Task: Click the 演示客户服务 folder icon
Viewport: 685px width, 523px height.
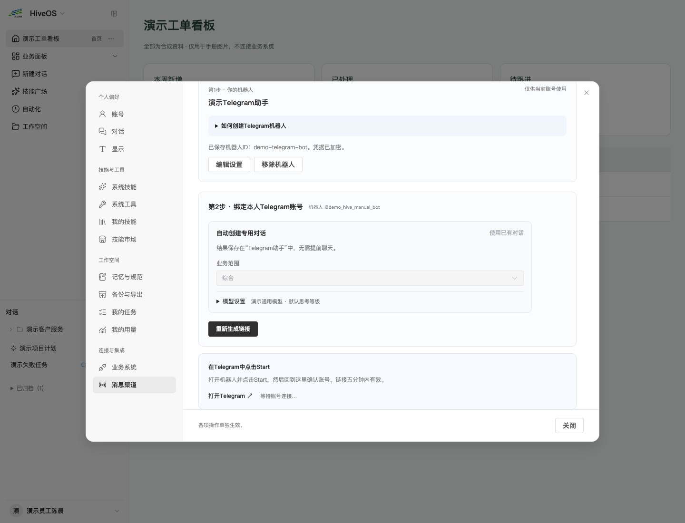Action: (x=20, y=329)
